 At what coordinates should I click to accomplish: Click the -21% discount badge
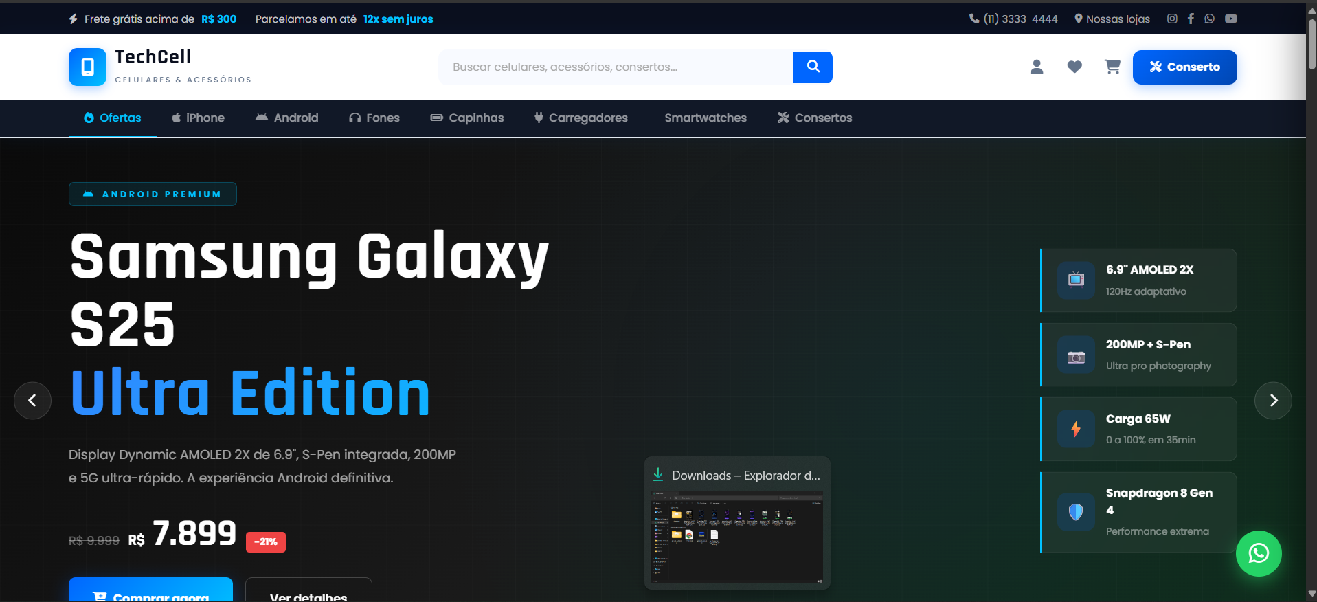(x=266, y=542)
